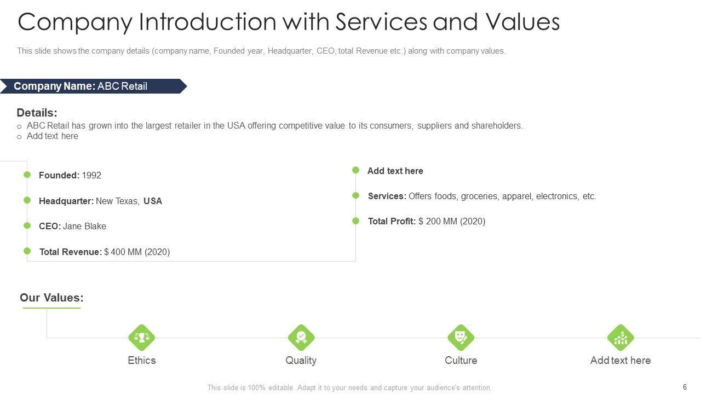
Task: Click the Ethics trophy and scales icon
Action: click(x=142, y=338)
